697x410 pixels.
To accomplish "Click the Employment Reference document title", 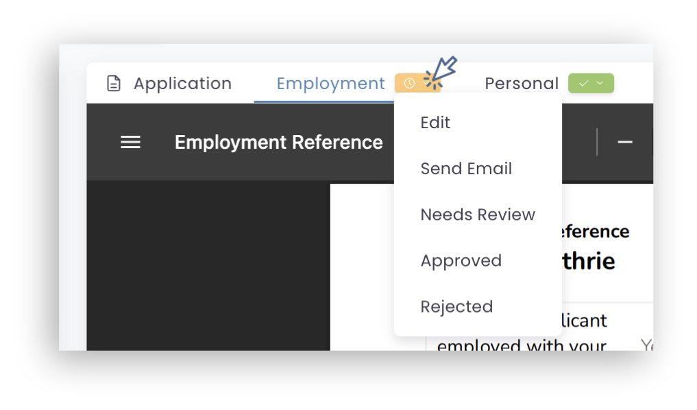I will click(279, 143).
